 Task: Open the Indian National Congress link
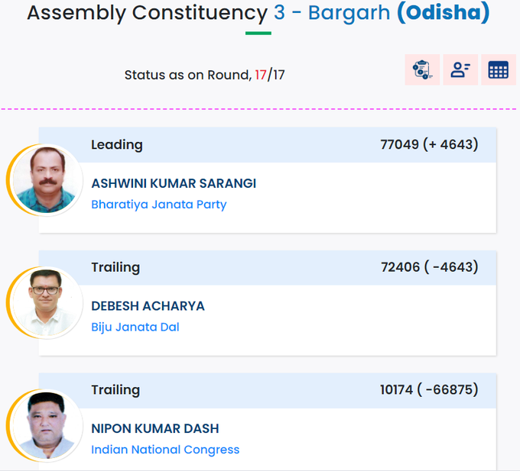165,450
